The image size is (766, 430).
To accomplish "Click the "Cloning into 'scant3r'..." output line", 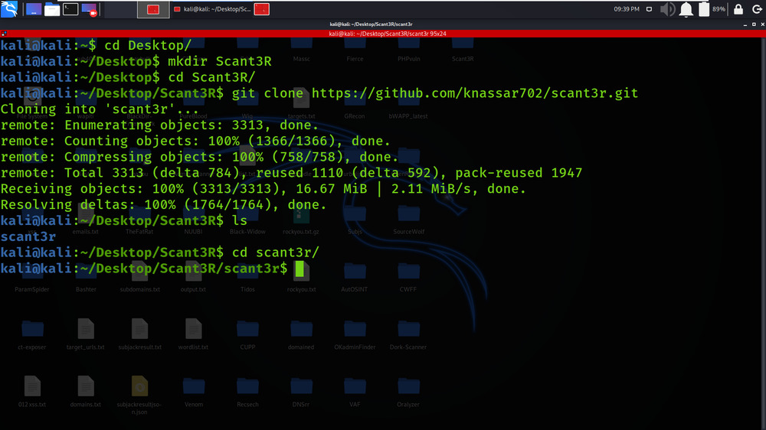I will pos(100,109).
